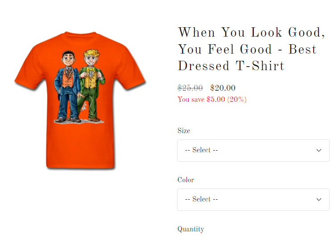
Task: Open the Size dropdown menu
Action: [x=253, y=151]
